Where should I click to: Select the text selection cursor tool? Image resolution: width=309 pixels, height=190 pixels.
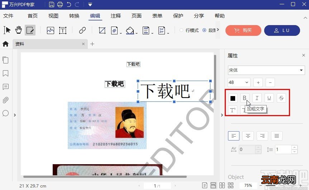[7, 30]
